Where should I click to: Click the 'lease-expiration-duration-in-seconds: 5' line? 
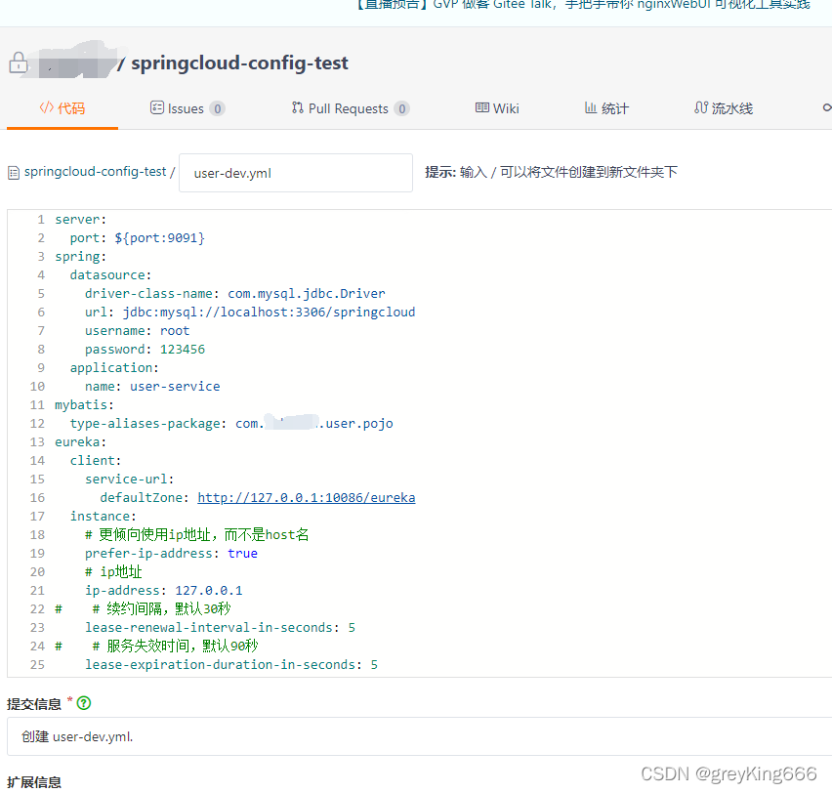tap(231, 664)
